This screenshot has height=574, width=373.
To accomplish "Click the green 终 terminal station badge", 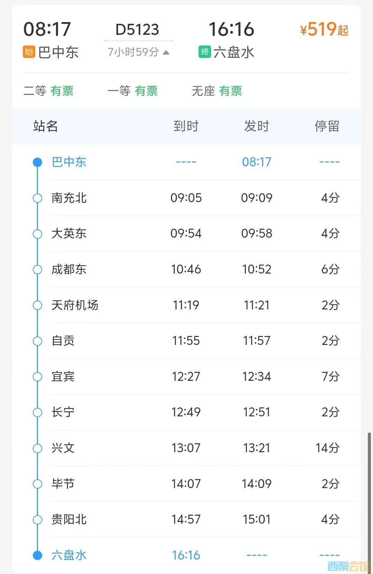I will (x=205, y=52).
